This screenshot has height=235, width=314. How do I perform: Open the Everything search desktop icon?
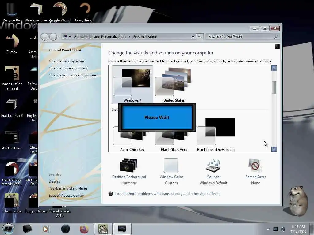click(x=84, y=12)
